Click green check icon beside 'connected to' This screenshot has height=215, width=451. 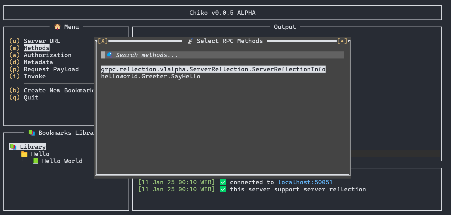coord(223,182)
